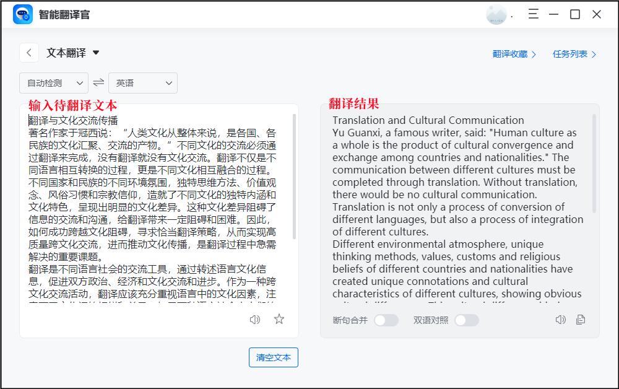
Task: Play the translation result audio
Action: tap(561, 320)
